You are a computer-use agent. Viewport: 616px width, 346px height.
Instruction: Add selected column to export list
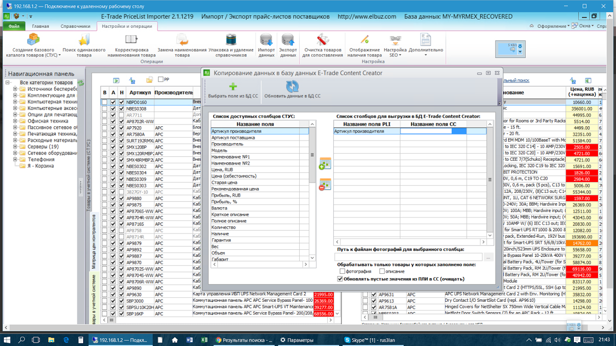pos(325,164)
